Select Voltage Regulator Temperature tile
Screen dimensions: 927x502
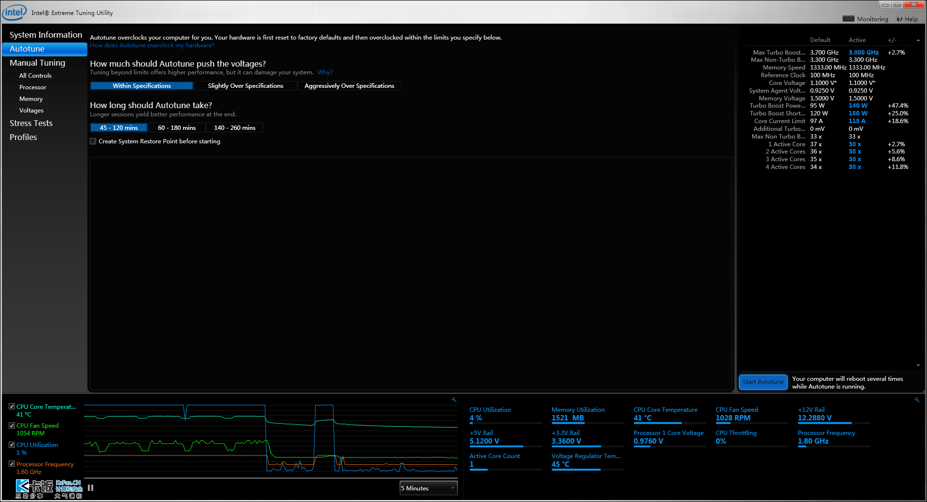tap(588, 461)
